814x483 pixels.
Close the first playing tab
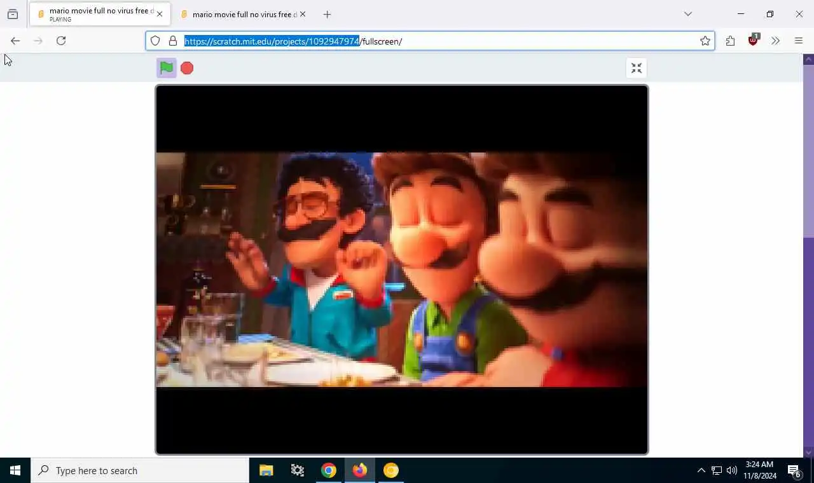pos(160,14)
